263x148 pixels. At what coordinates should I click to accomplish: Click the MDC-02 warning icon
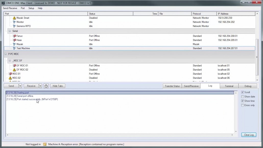click(x=10, y=78)
